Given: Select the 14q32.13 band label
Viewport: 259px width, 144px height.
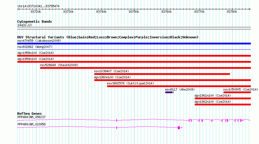Looking at the screenshot, I should click(x=24, y=25).
